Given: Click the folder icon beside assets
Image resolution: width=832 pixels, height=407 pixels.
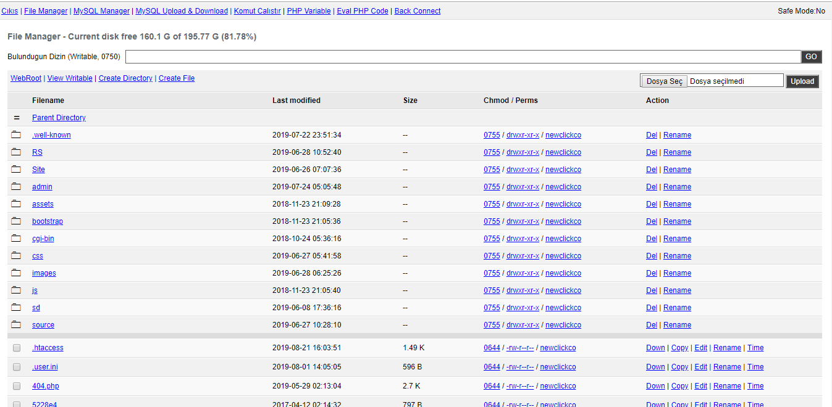Looking at the screenshot, I should click(x=16, y=204).
